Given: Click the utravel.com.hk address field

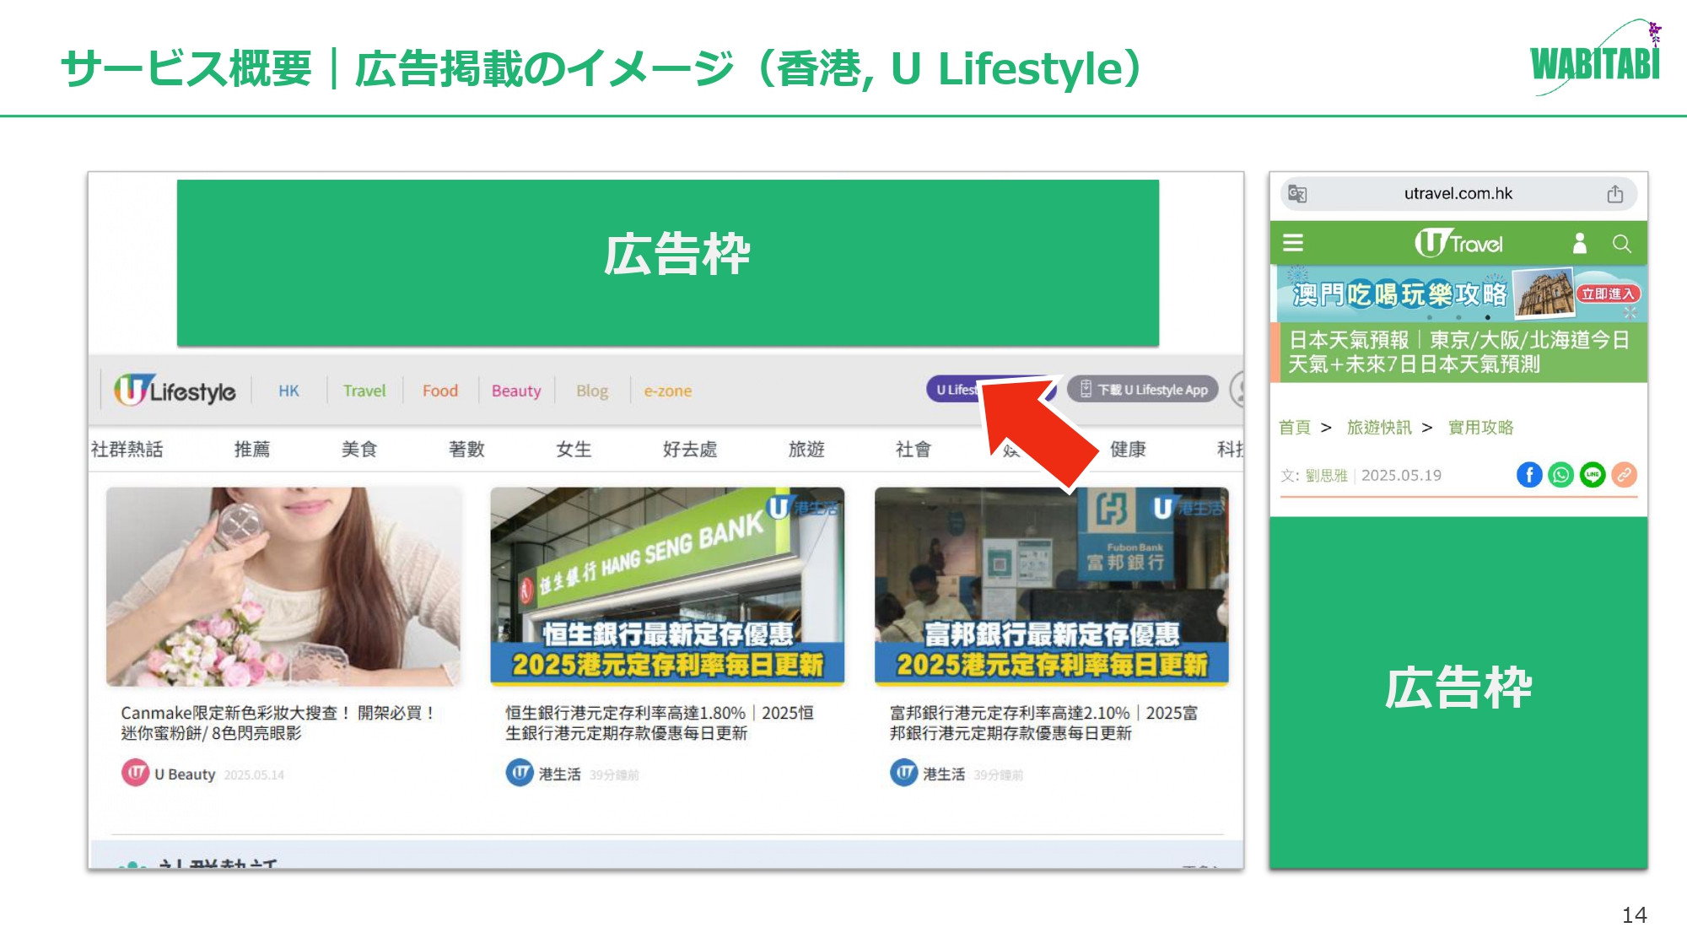Looking at the screenshot, I should 1458,194.
